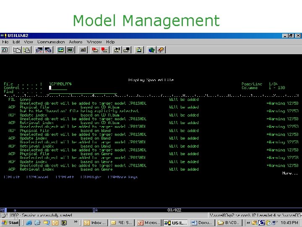The image size is (302, 227).
Task: Click the cursor position 03/022 indicator
Action: pos(174,210)
